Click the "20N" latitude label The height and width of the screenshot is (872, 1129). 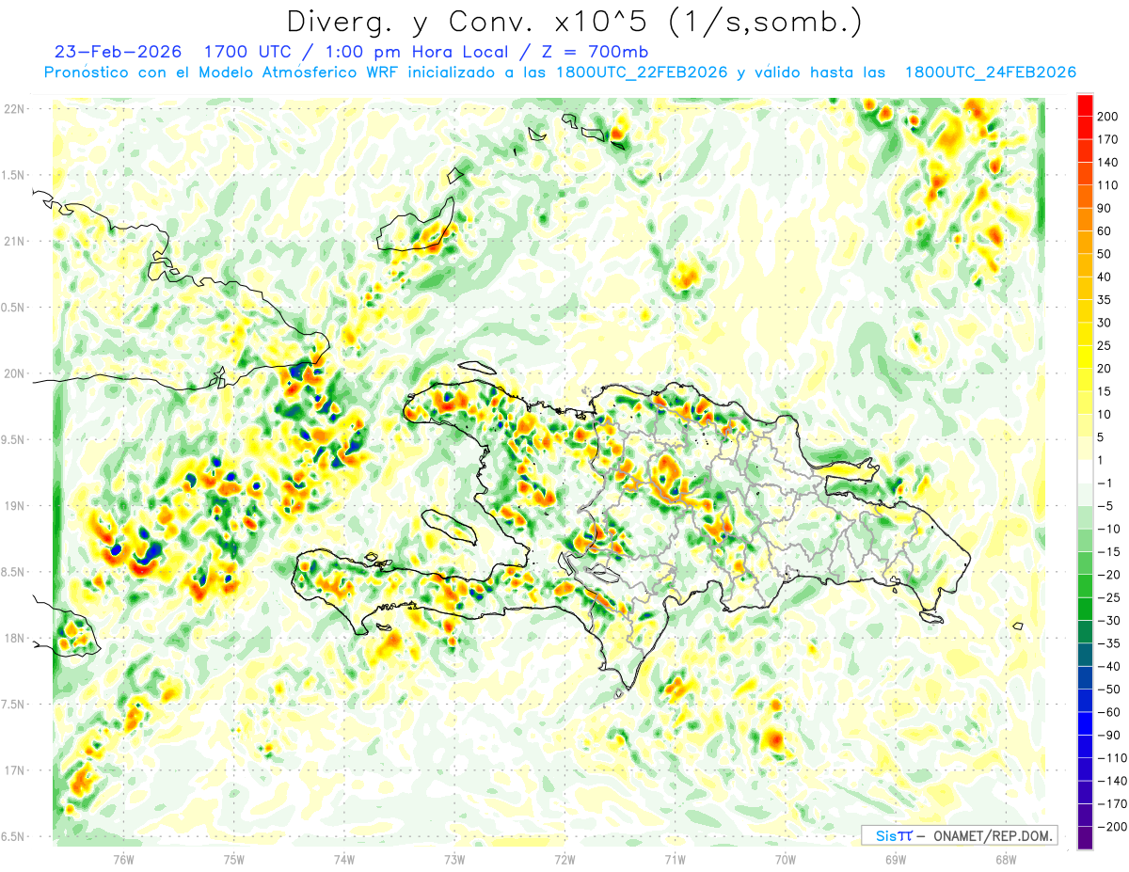pyautogui.click(x=16, y=373)
